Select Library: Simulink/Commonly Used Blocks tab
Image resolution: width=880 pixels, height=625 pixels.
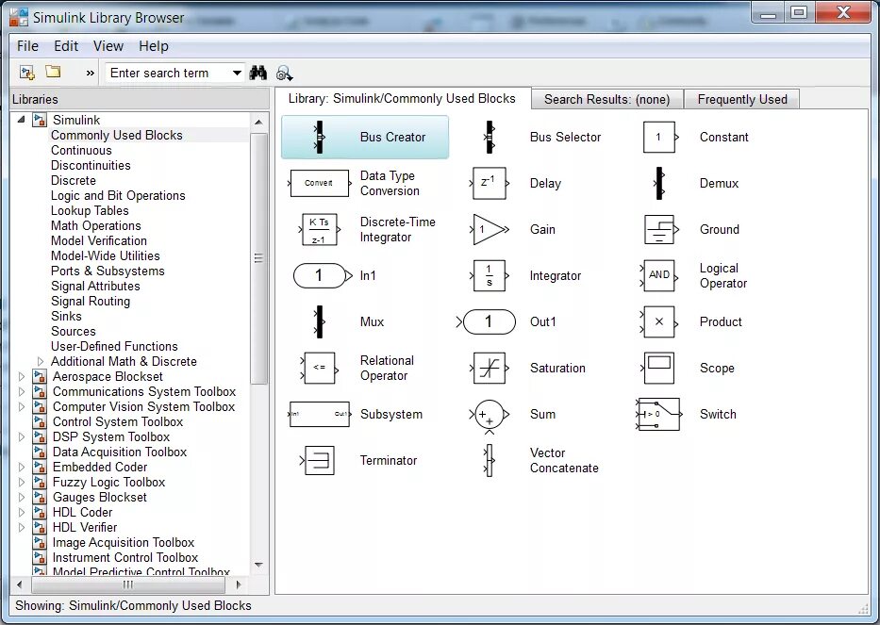402,99
